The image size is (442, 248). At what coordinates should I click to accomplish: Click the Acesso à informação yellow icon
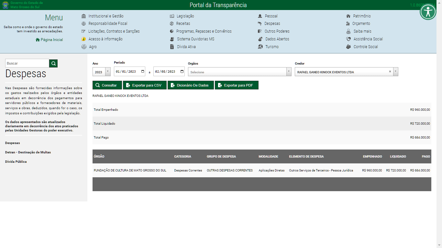pos(84,39)
